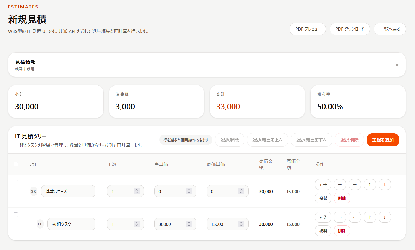Move the 基本フェーズ row down
Viewport: 415px width, 250px height.
tap(385, 184)
